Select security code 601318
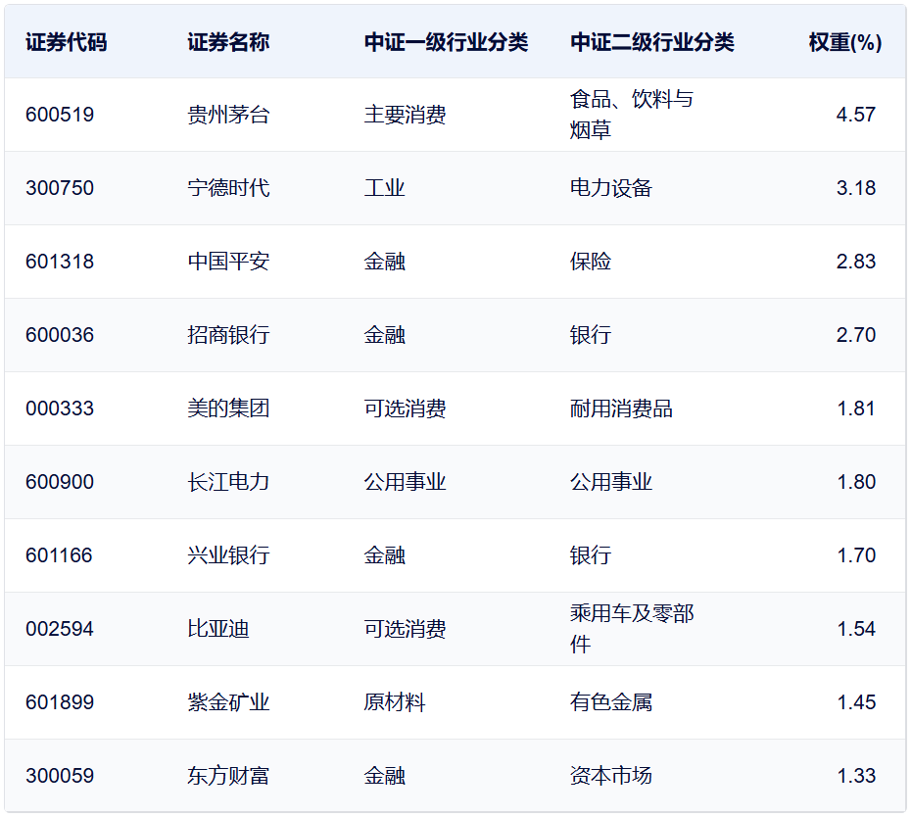 pyautogui.click(x=60, y=262)
